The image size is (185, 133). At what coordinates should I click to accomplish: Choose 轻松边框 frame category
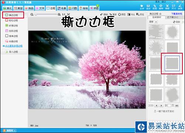click(x=11, y=20)
